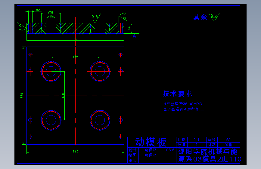Click the note '2.以基准面A进行加工'
Viewport: 261px width, 169px height.
[x=184, y=109]
